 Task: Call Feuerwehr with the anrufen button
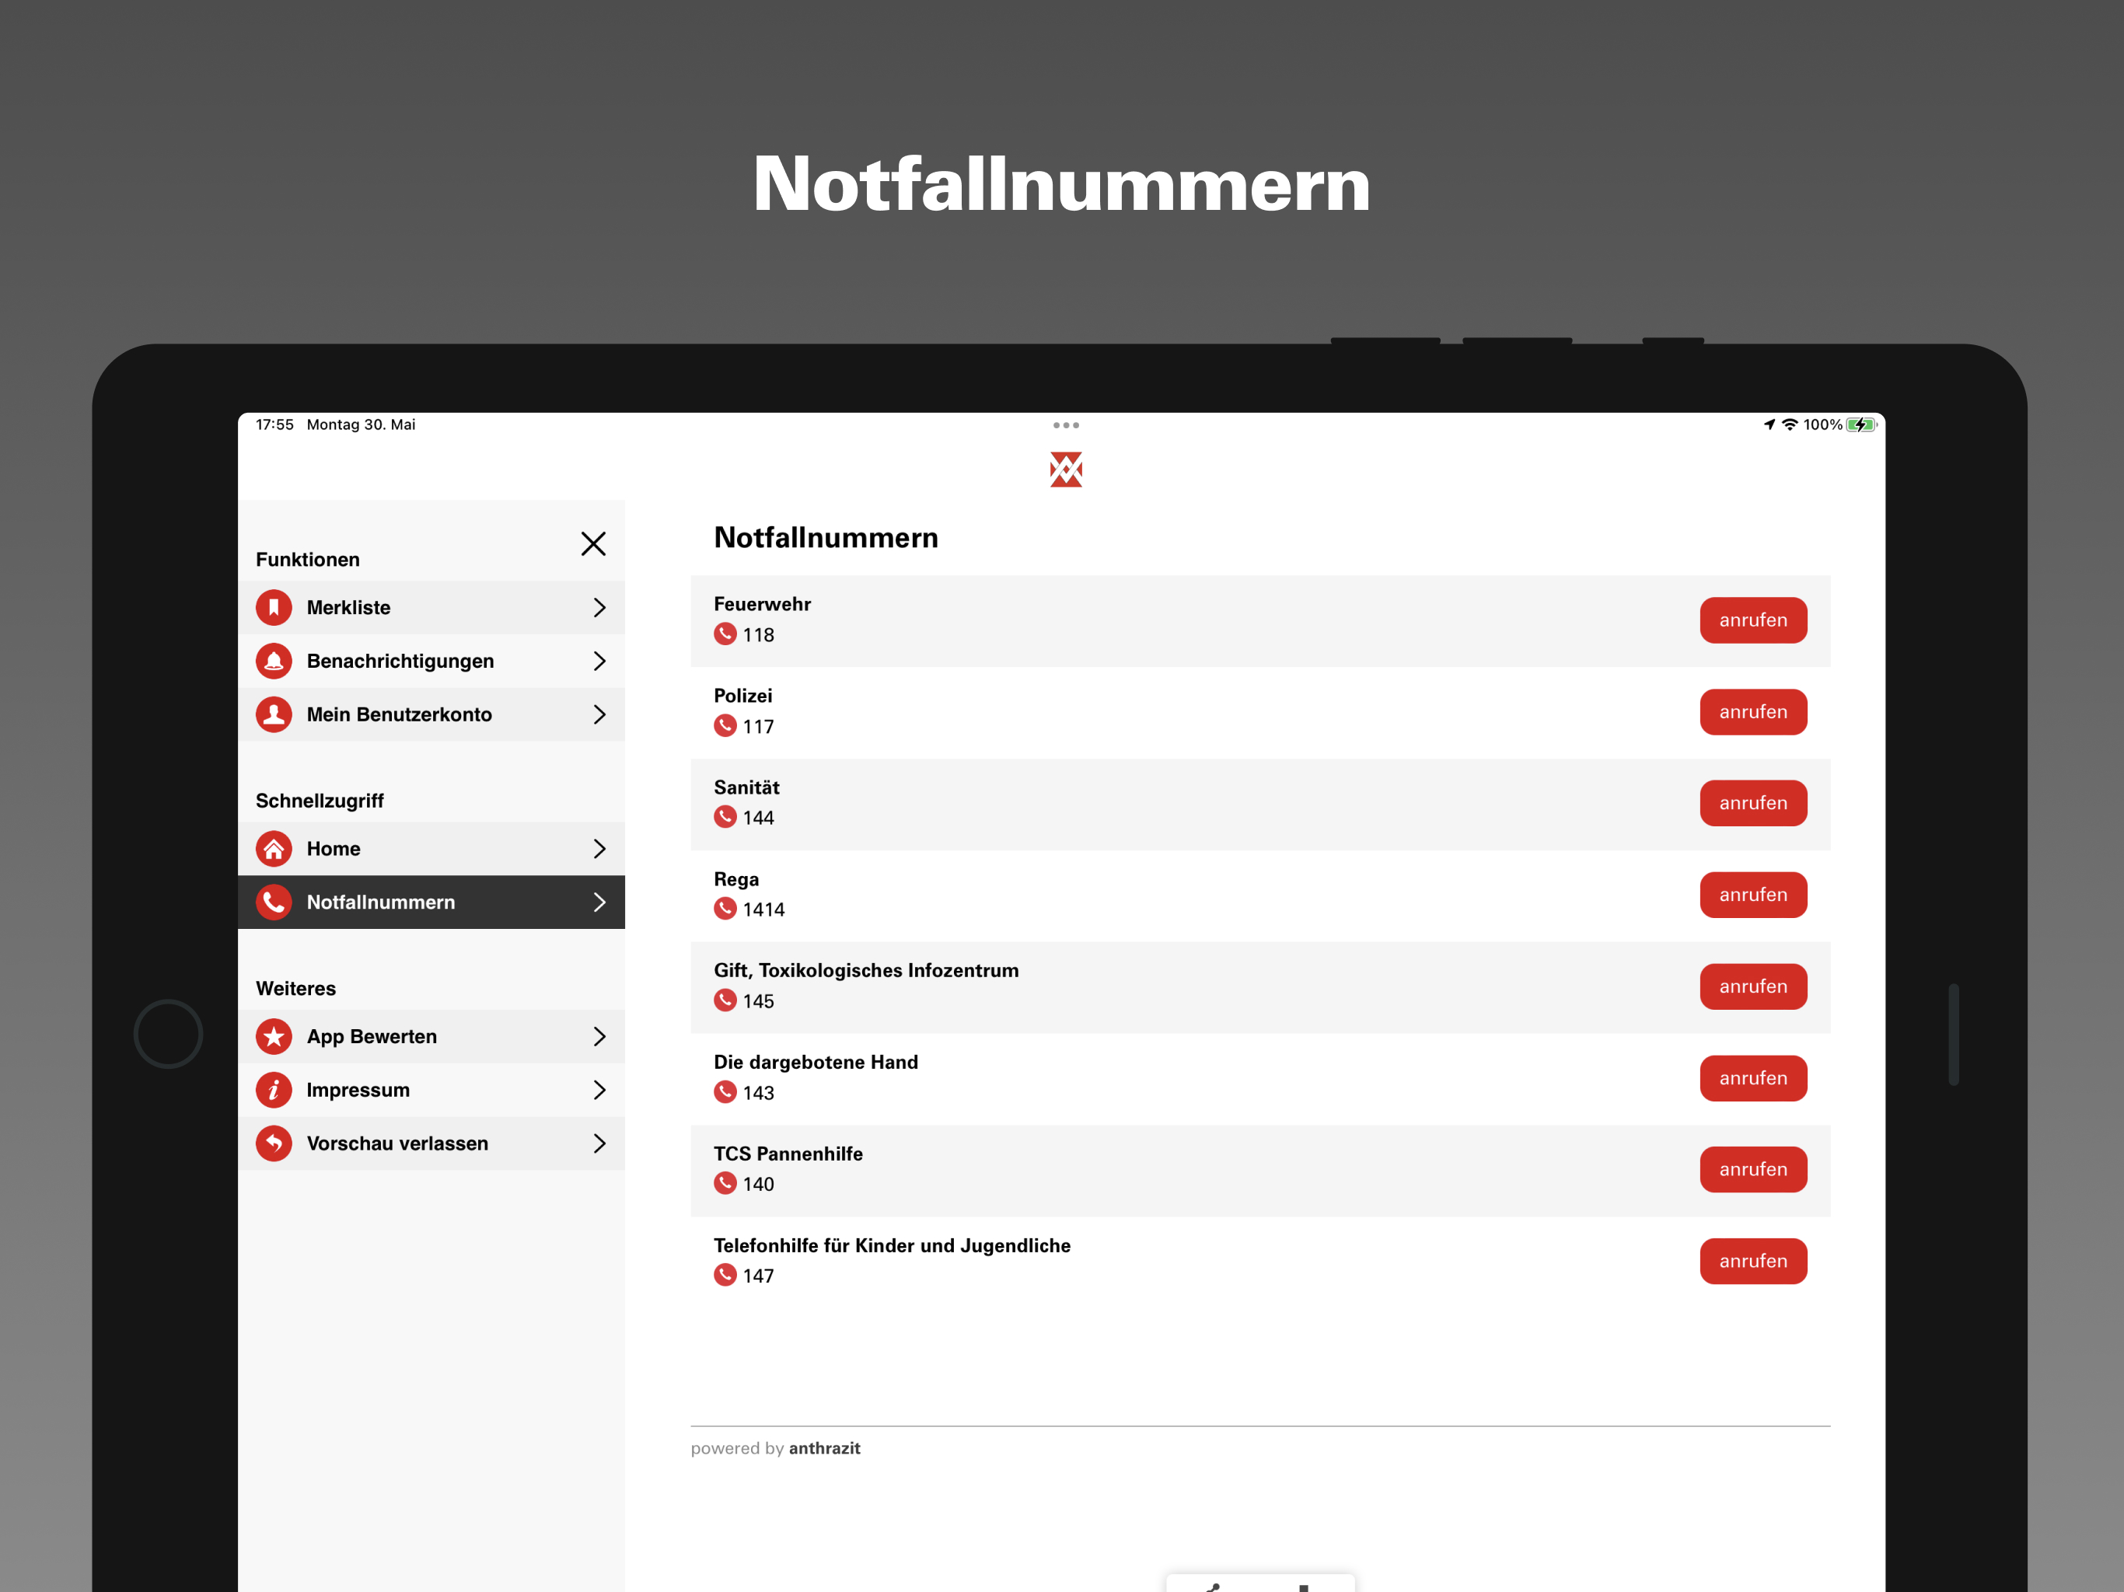point(1753,620)
